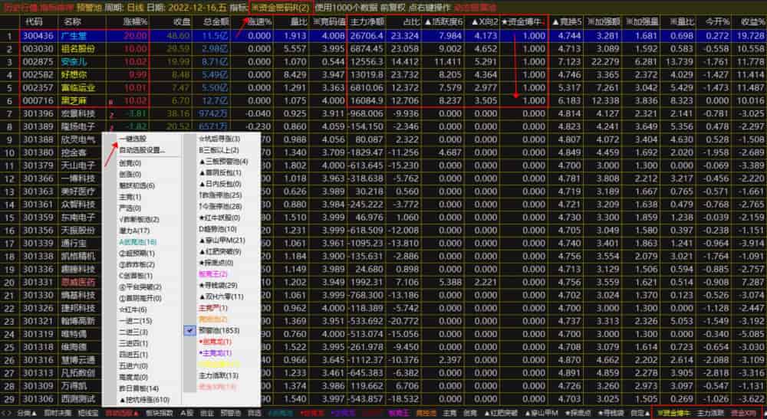Click the ★资金博牛 column header
Viewport: 767px width, 419px height.
[523, 22]
